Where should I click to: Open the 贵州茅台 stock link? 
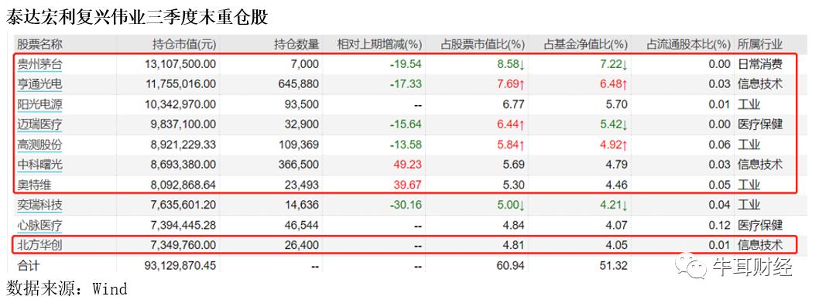tap(39, 65)
